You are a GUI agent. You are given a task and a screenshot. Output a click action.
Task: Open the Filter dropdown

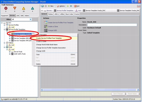(x=30, y=19)
